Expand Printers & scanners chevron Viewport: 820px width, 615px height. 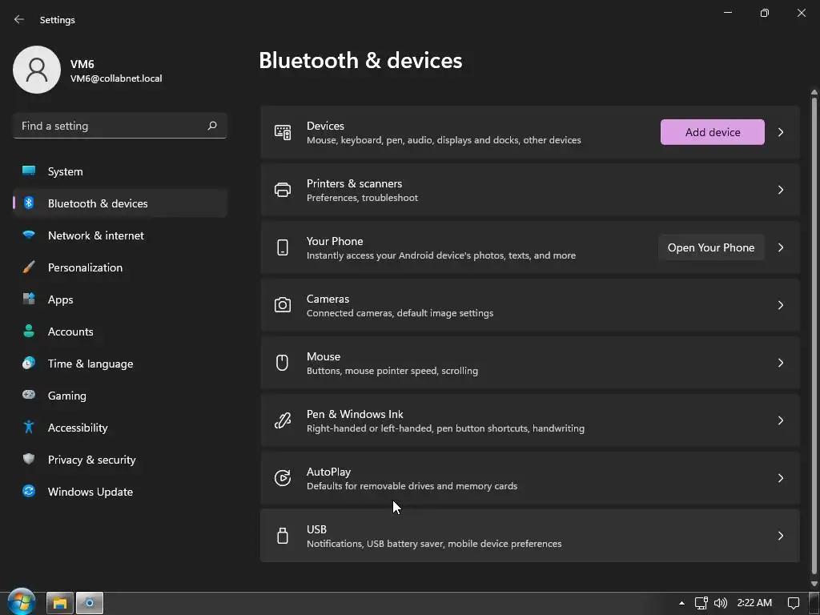780,190
